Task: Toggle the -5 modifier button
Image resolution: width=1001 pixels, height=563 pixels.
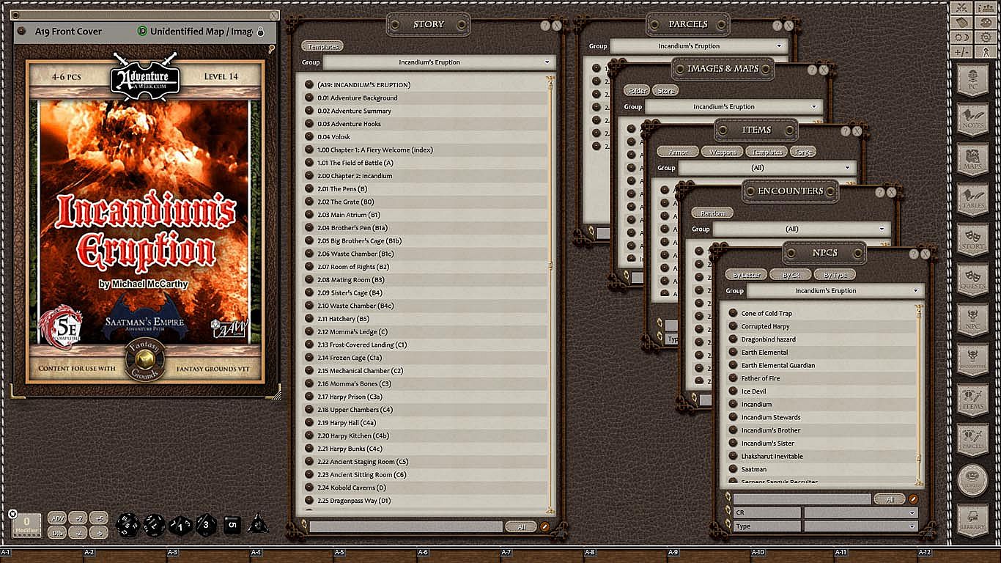Action: (x=99, y=533)
